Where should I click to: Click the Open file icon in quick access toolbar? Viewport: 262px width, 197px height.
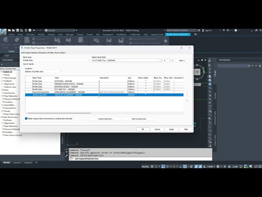14,30
